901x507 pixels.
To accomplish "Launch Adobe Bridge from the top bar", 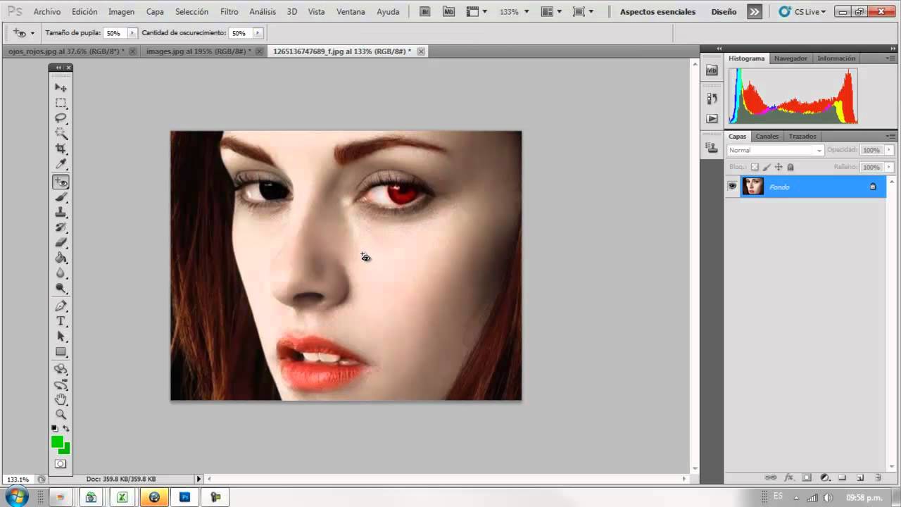I will click(424, 11).
